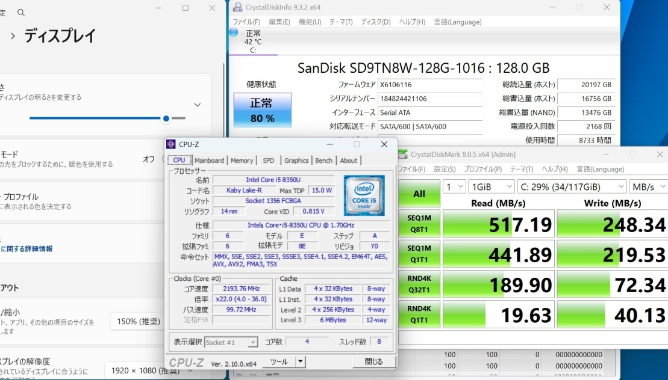This screenshot has height=380, width=668.
Task: Click the search magnifier icon in Settings
Action: [21, 12]
